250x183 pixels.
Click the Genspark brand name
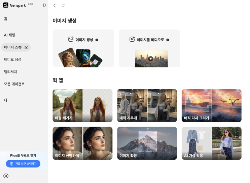pos(18,5)
